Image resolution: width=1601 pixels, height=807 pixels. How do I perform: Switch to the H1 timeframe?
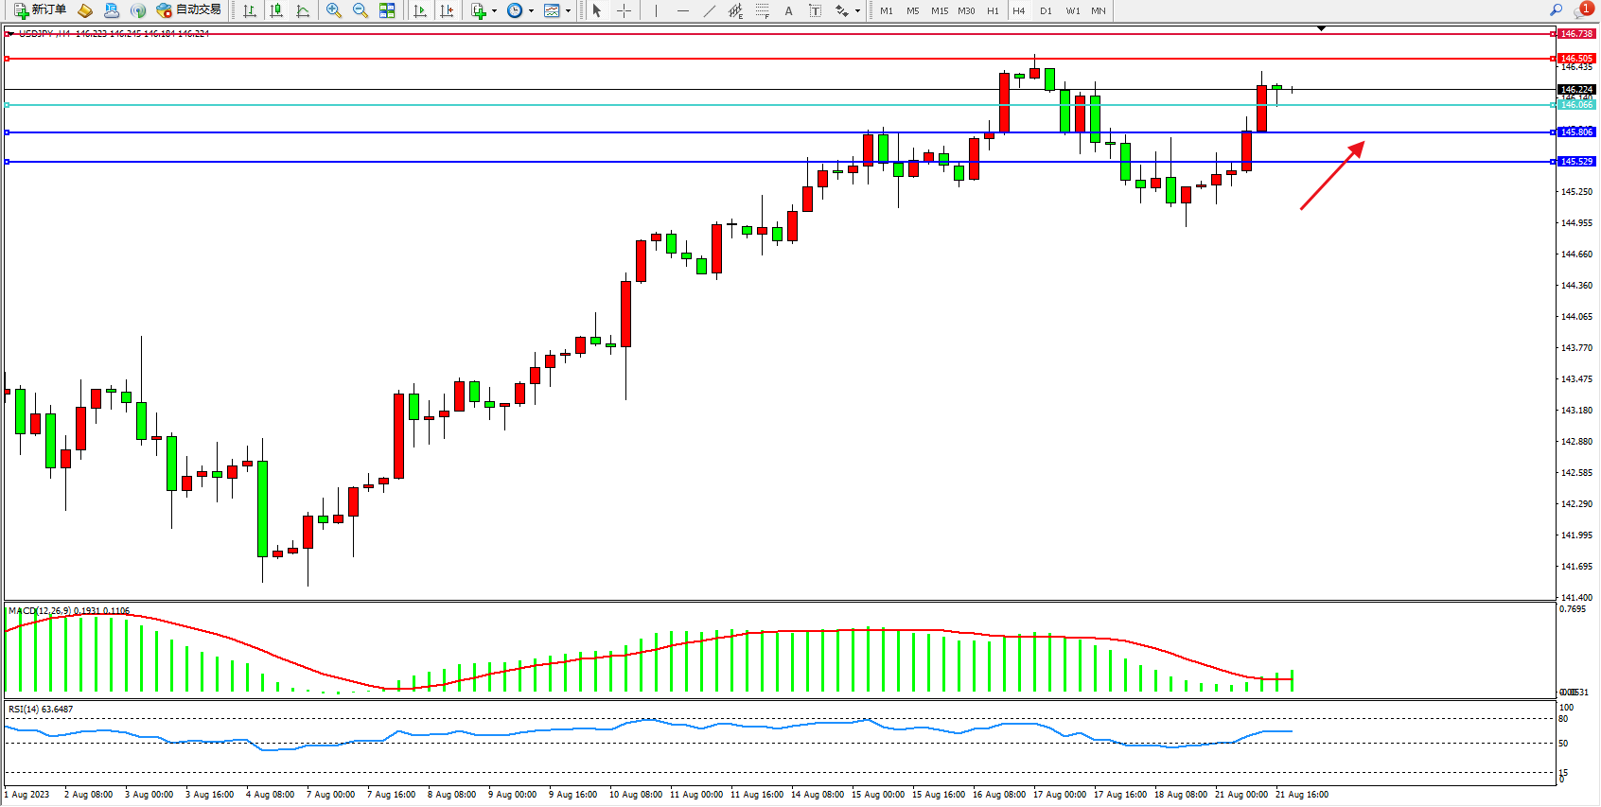coord(993,11)
